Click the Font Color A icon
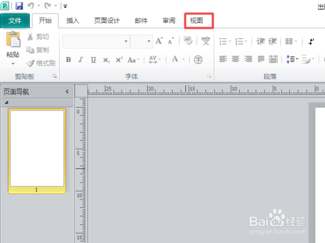This screenshot has height=243, width=325. [175, 59]
